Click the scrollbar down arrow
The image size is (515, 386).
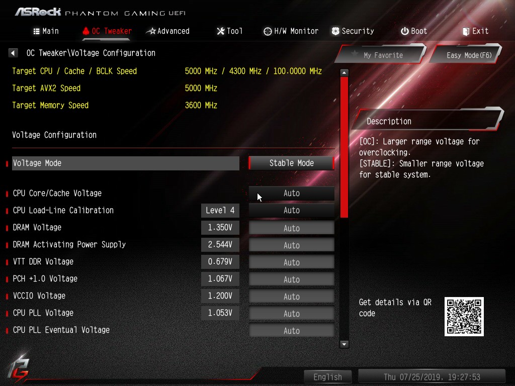coord(344,344)
